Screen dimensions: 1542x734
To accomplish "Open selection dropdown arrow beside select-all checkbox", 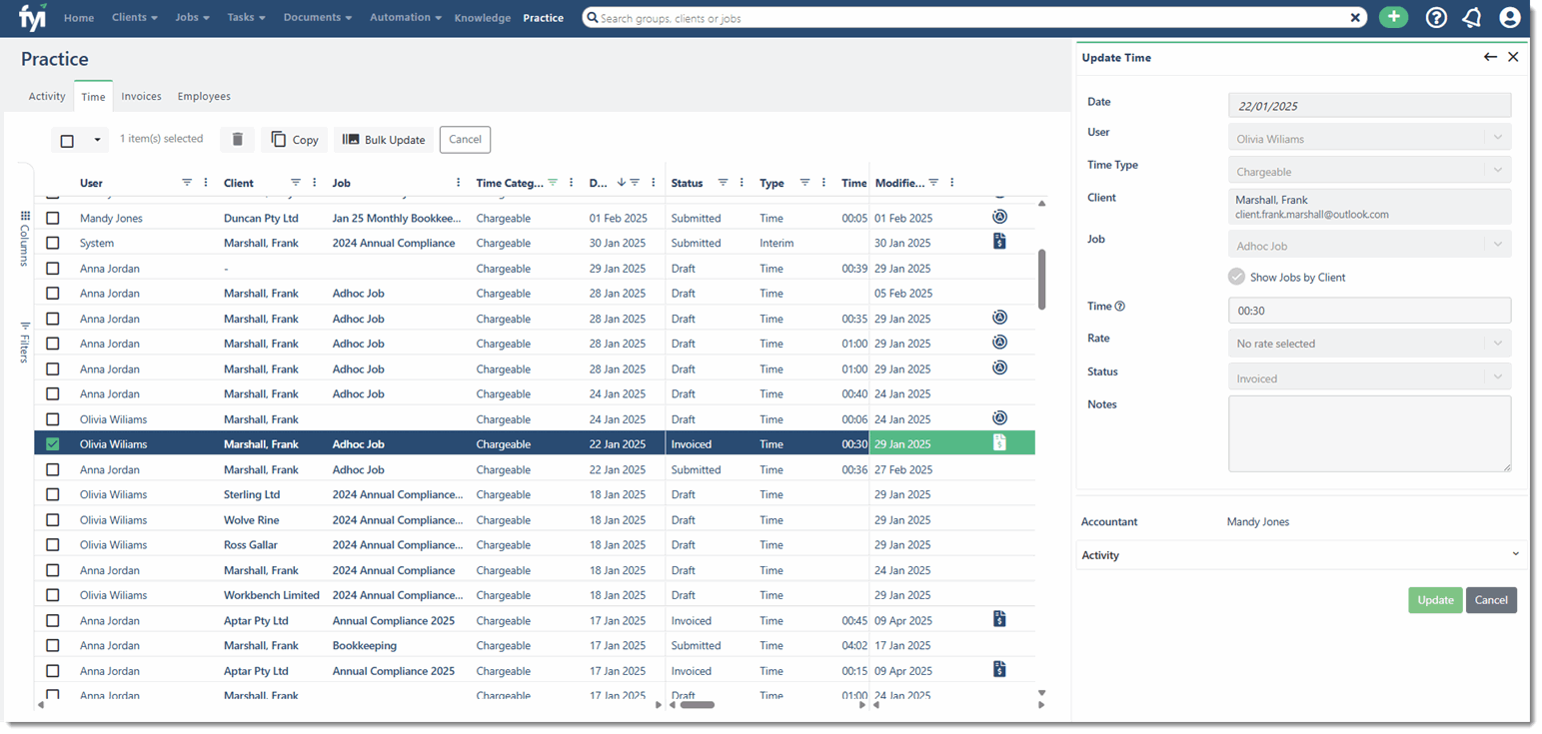I will click(97, 141).
